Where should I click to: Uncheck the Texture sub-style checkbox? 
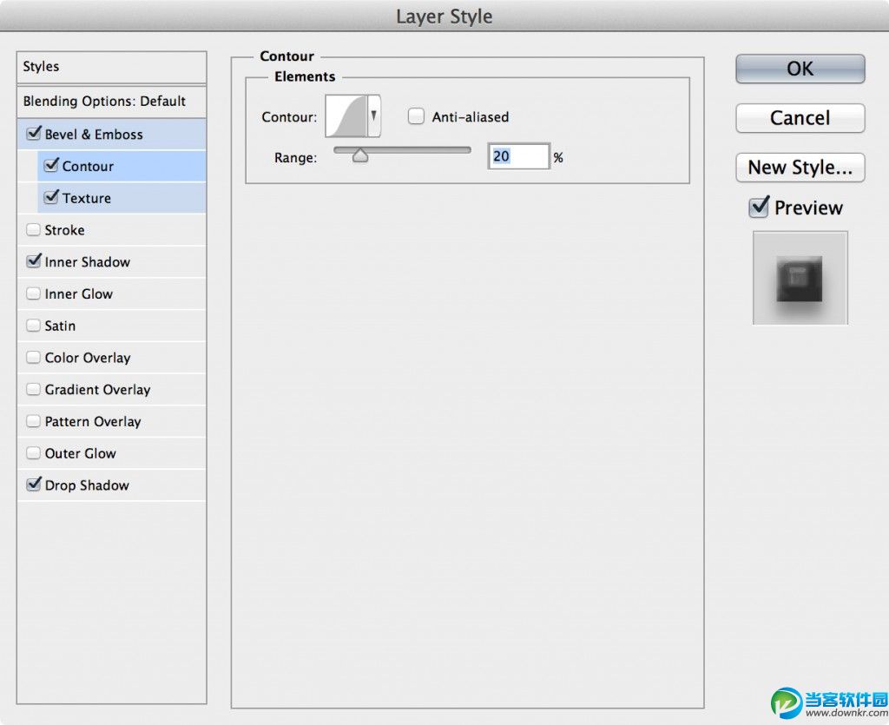[51, 197]
